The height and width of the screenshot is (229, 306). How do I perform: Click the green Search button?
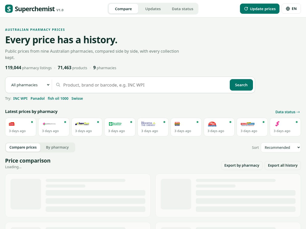[x=241, y=85]
